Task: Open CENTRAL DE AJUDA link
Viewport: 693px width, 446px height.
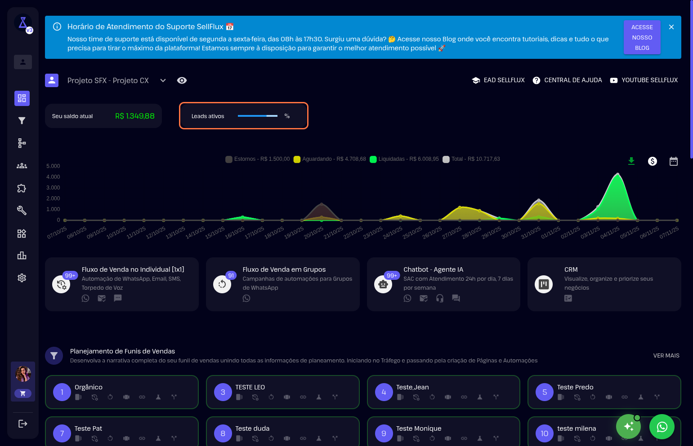Action: pyautogui.click(x=567, y=80)
